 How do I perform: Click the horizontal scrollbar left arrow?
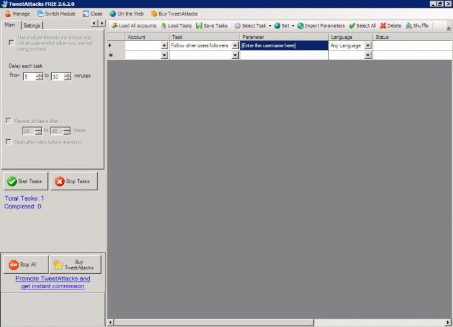(x=111, y=322)
